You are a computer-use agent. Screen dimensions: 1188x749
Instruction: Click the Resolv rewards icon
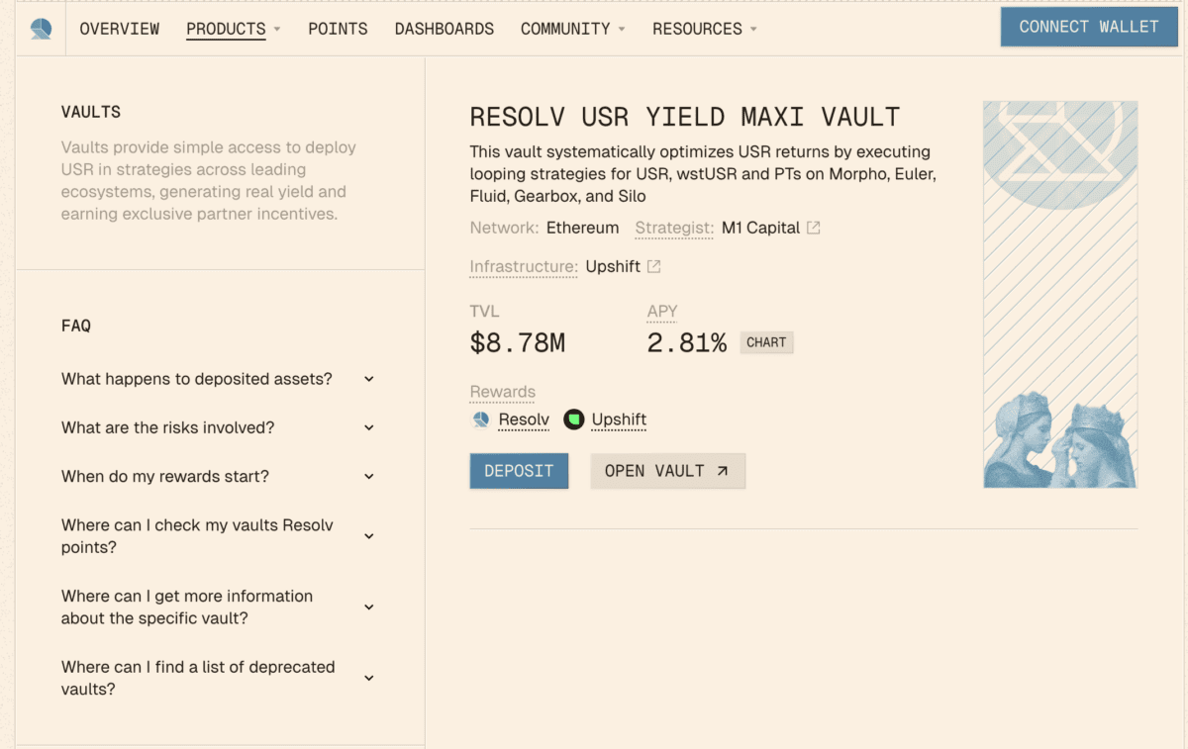[481, 420]
